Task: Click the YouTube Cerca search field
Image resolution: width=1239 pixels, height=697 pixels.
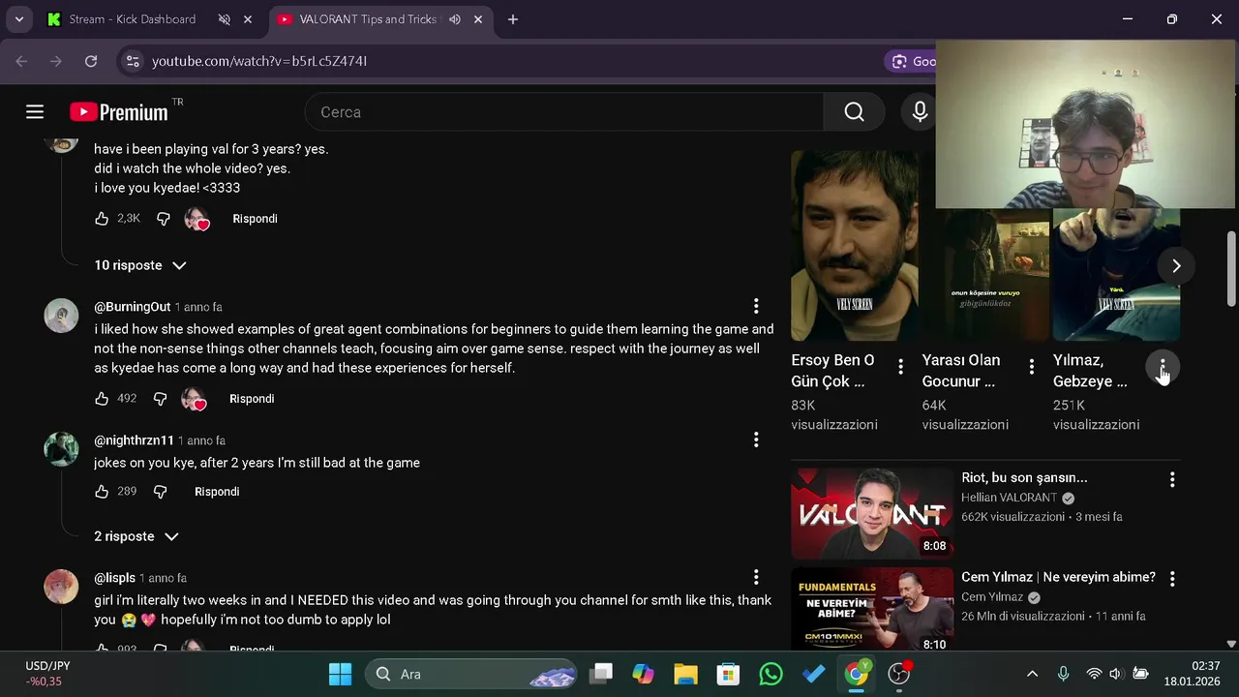Action: pos(564,112)
